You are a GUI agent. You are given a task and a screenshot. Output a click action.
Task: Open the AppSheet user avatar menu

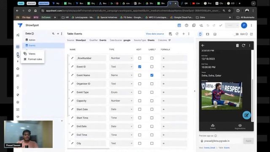244,25
